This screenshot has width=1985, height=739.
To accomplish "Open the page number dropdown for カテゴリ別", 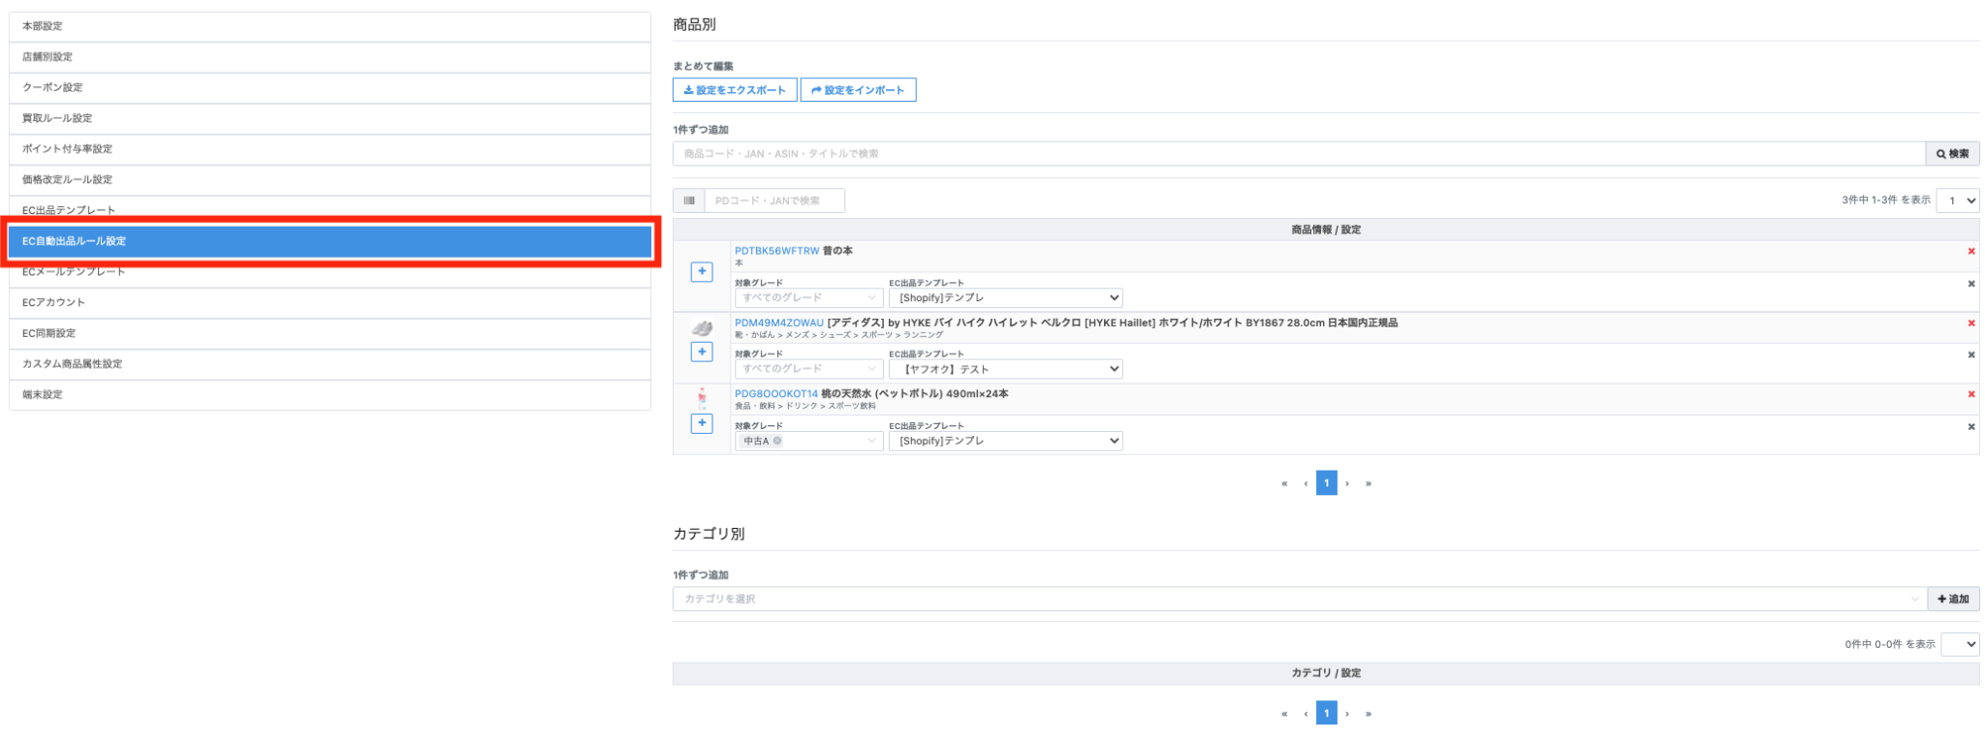I will (1960, 644).
